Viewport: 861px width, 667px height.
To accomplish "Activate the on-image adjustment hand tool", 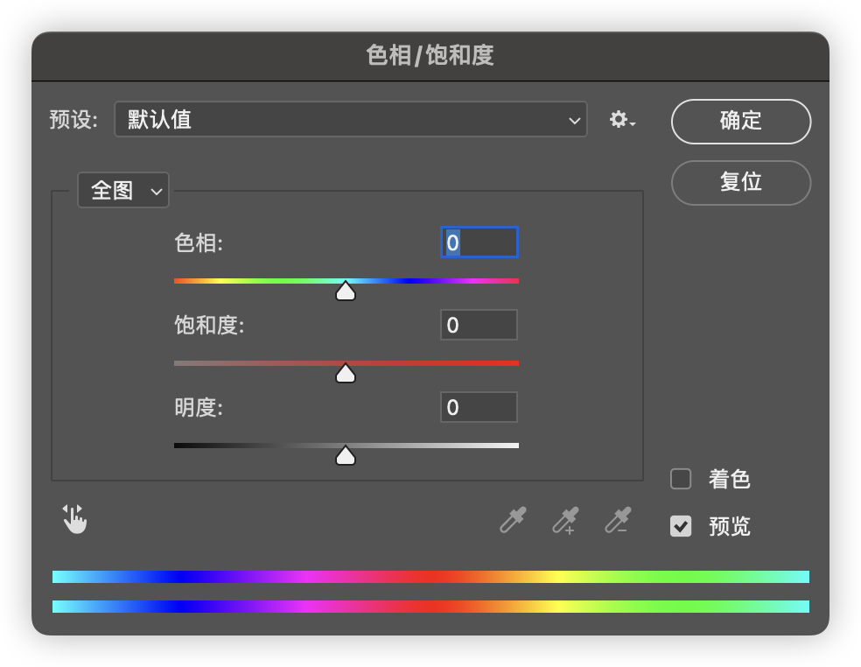I will [x=74, y=519].
